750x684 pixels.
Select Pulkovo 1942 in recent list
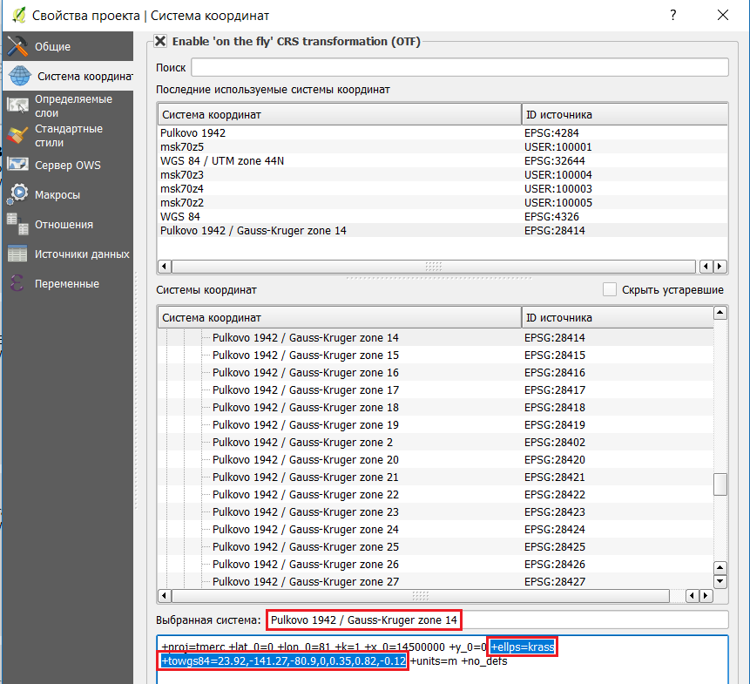[443, 133]
